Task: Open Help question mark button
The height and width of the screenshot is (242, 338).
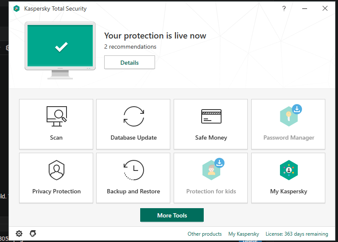Action: click(x=284, y=8)
